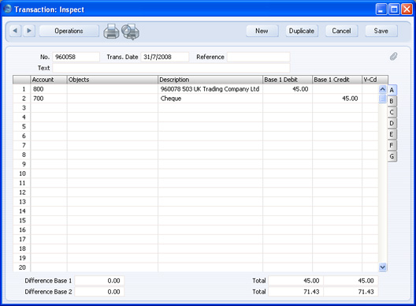Close the Transaction: Inspect window
This screenshot has width=416, height=306.
coord(407,9)
